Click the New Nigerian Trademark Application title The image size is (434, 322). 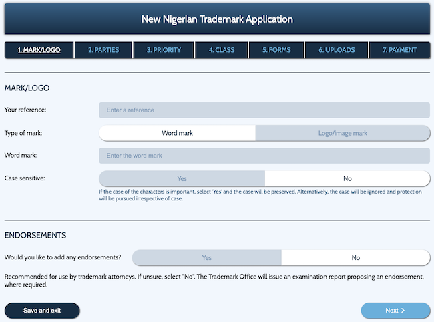coord(217,19)
